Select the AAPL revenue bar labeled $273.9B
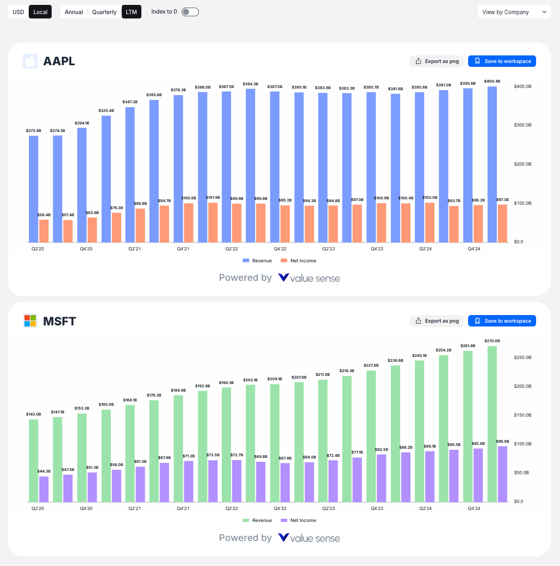This screenshot has height=566, width=560. (34, 189)
